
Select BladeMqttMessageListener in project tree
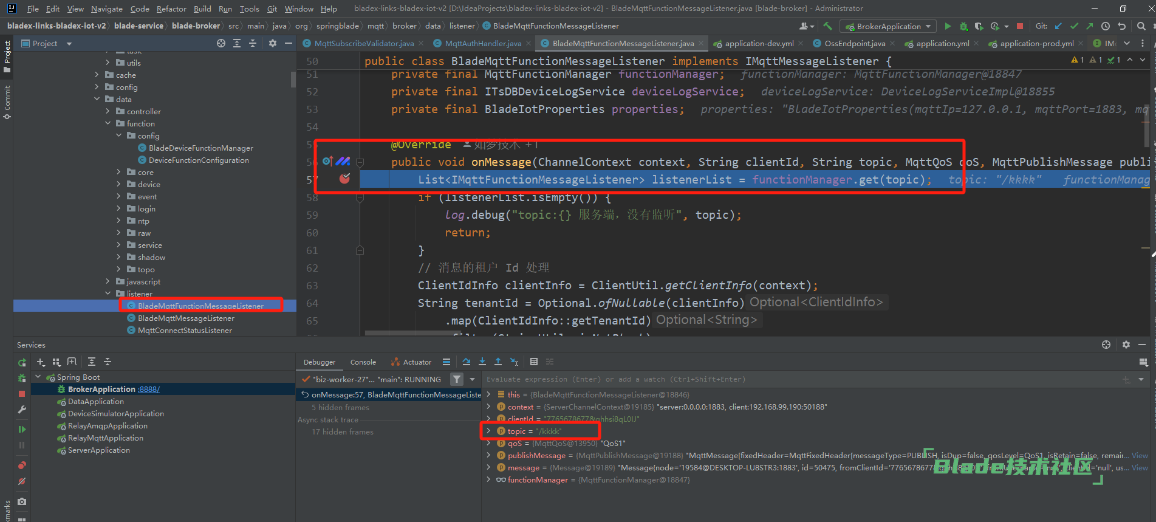tap(186, 318)
